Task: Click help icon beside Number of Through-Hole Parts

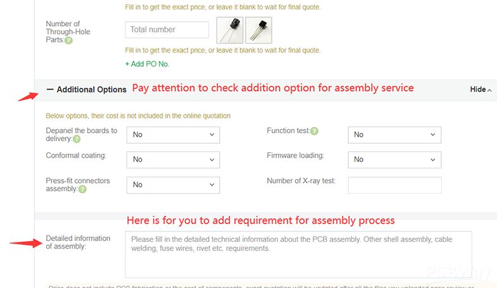Action: pyautogui.click(x=68, y=41)
